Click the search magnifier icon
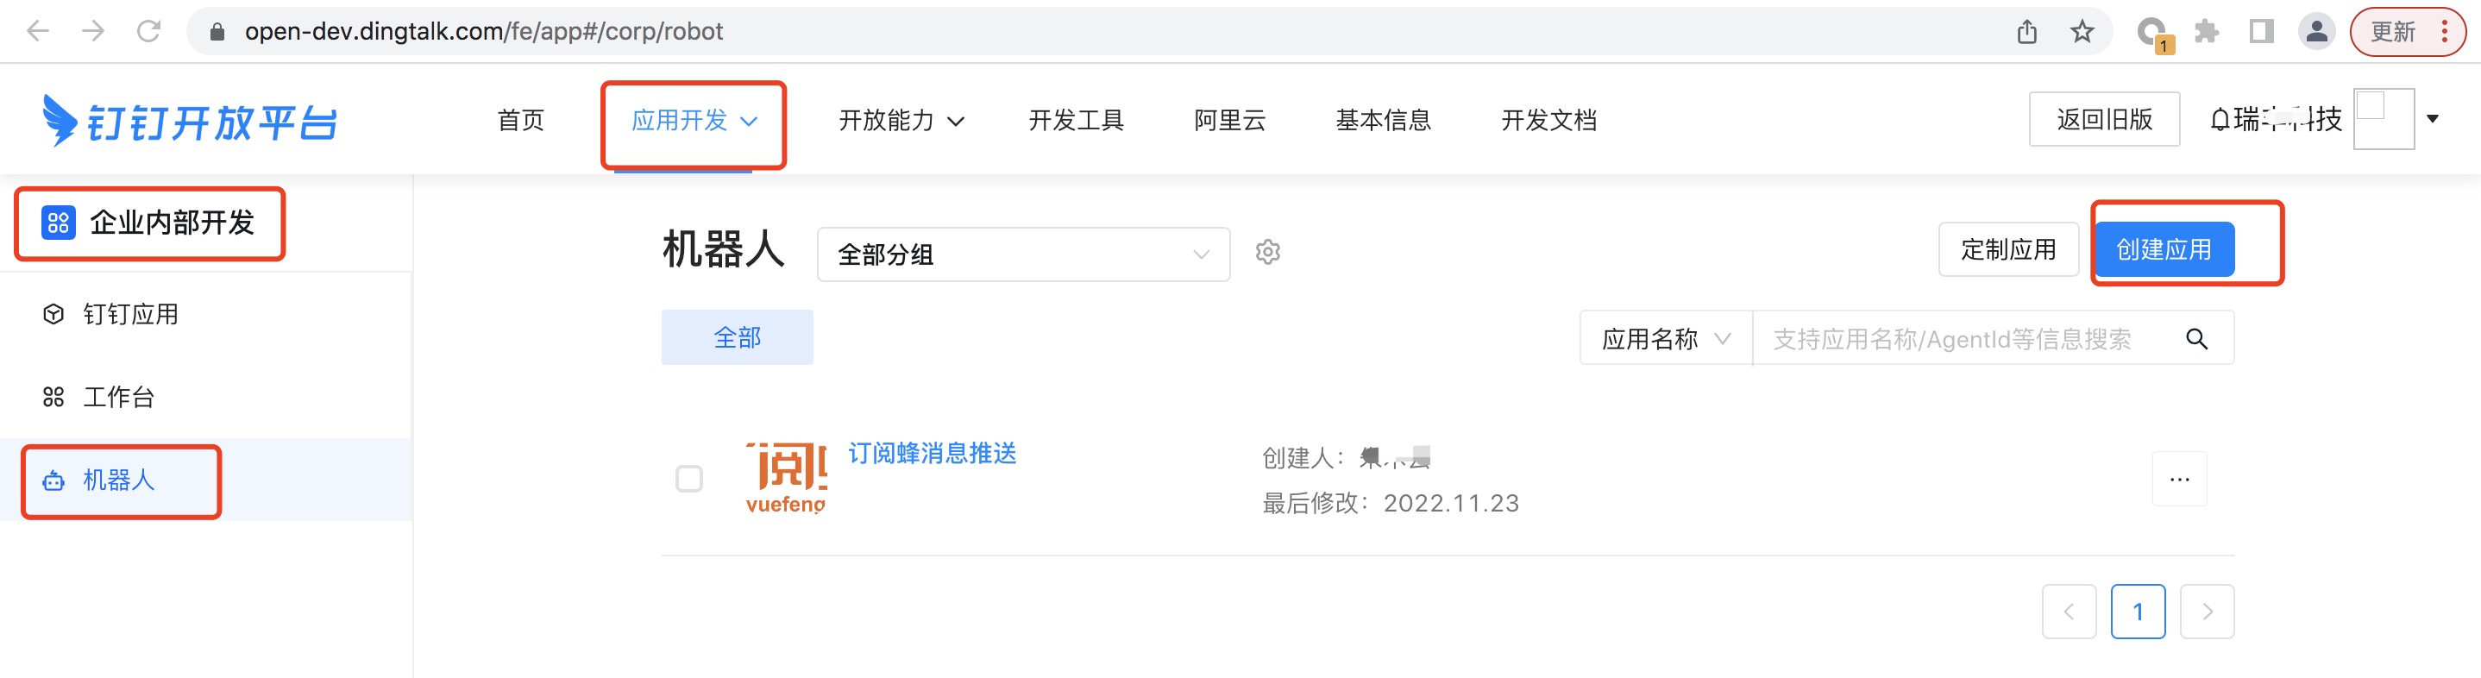 [2196, 339]
